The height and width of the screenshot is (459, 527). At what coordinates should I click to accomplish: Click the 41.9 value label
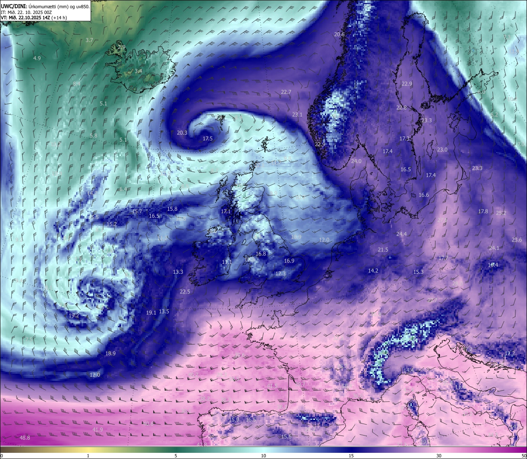coord(98,430)
